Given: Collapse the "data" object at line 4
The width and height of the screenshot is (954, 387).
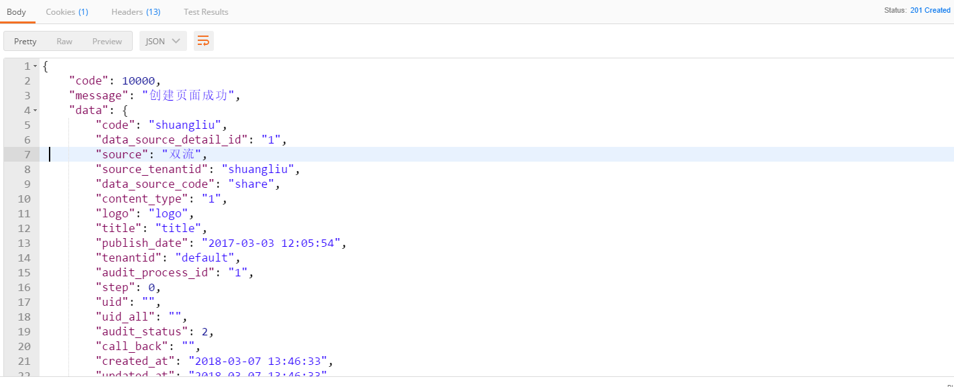Looking at the screenshot, I should [x=36, y=111].
